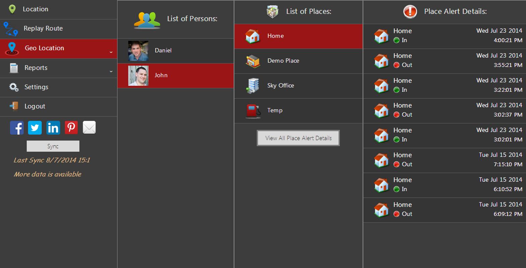The image size is (526, 268).
Task: Share via the Facebook icon
Action: (x=17, y=128)
